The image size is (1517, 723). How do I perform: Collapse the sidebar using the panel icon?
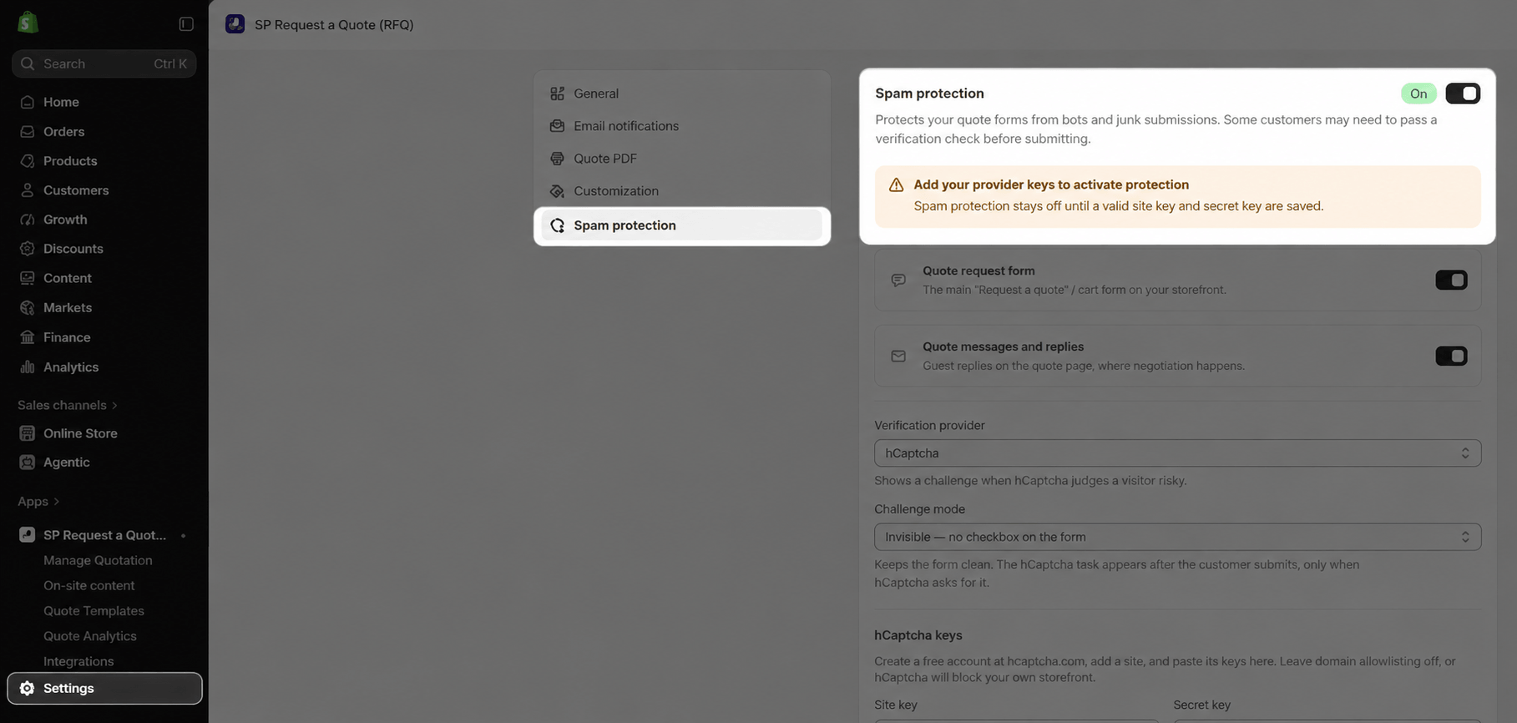point(186,24)
